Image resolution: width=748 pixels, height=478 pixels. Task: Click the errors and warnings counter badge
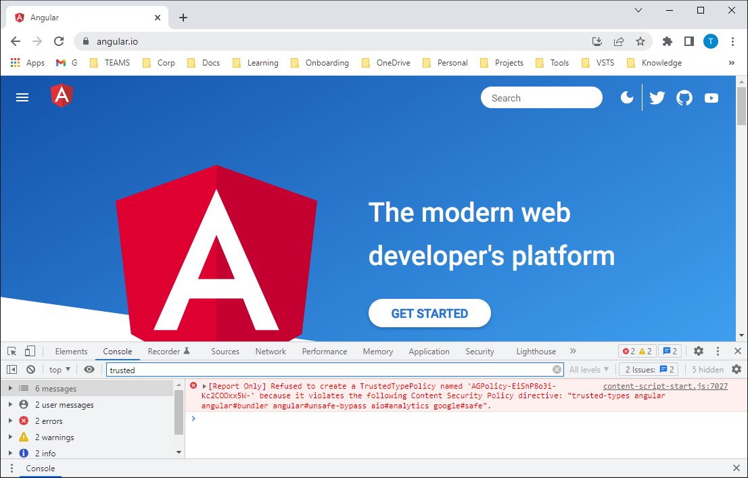(x=637, y=351)
